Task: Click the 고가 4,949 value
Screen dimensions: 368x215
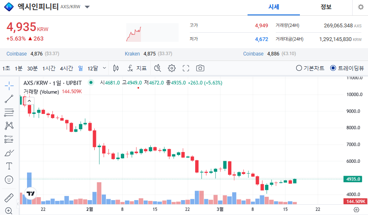Action: 261,26
